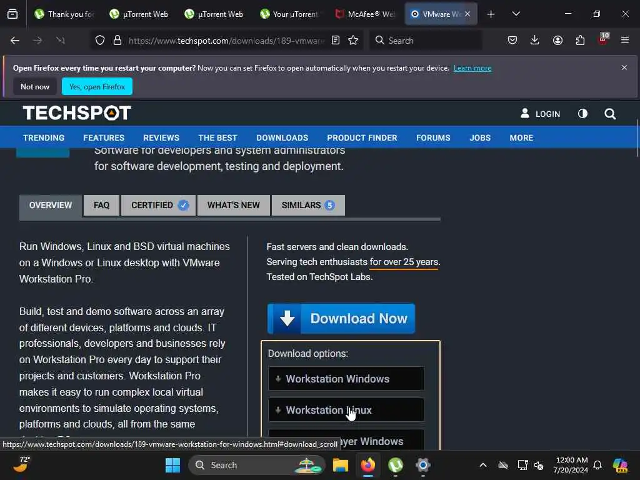This screenshot has height=480, width=640.
Task: Open the extensions puzzle icon
Action: point(580,41)
